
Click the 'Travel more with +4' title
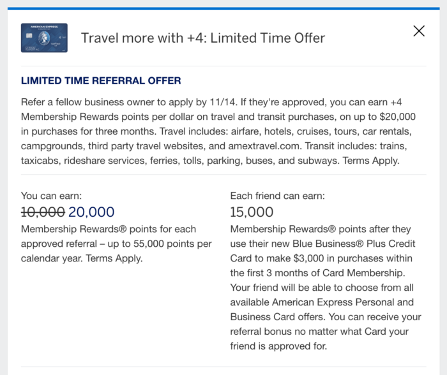point(202,38)
